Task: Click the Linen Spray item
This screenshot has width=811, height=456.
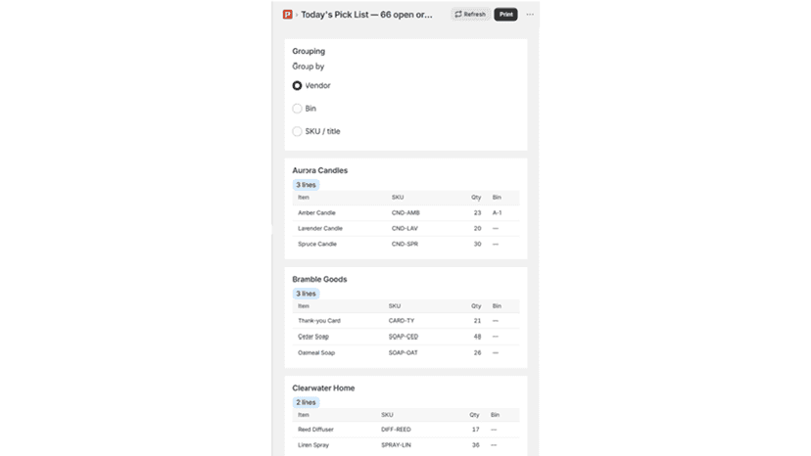Action: [313, 445]
